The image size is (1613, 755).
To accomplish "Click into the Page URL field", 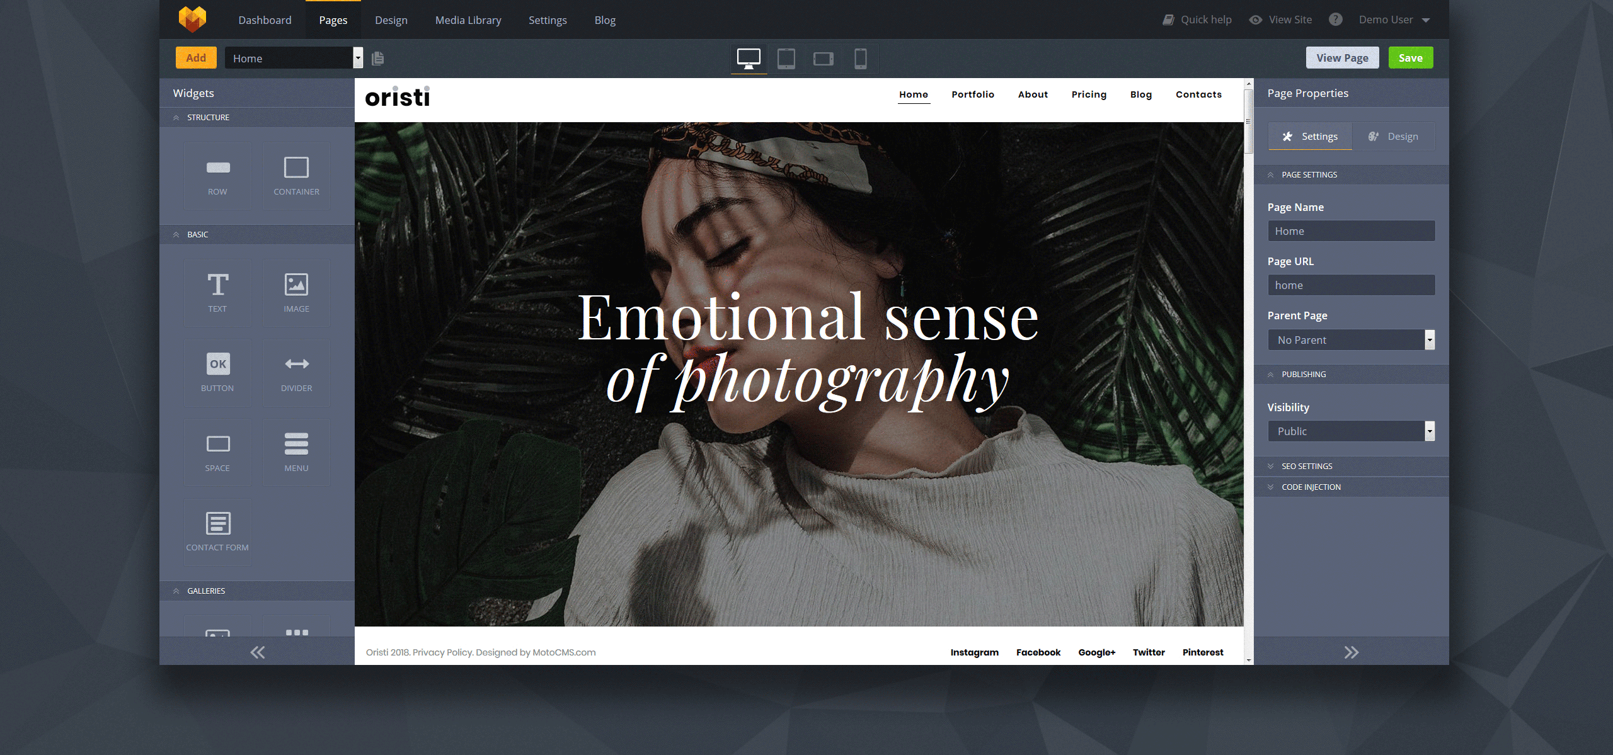I will pos(1351,285).
